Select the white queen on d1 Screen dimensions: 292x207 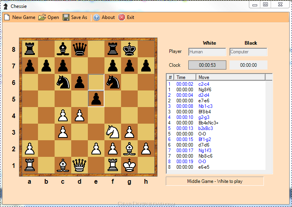[80, 166]
